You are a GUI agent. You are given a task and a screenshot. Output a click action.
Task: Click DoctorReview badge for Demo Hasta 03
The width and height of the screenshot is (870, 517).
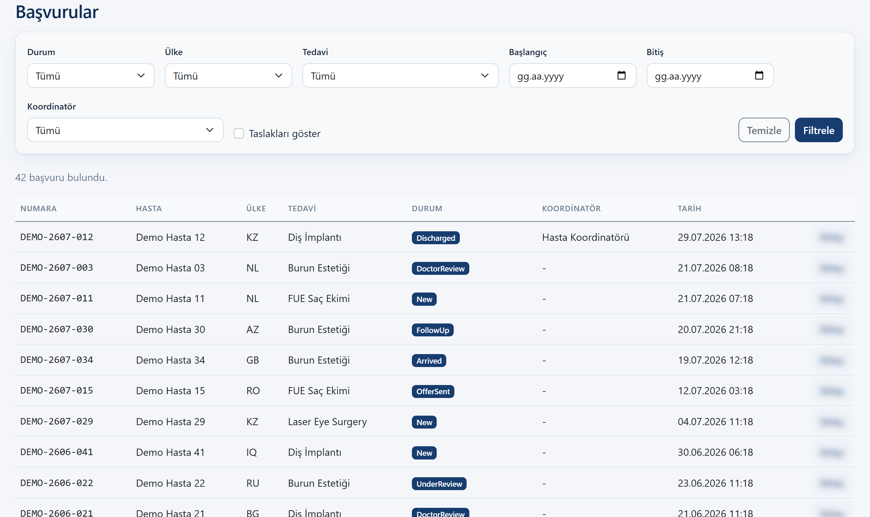coord(440,269)
